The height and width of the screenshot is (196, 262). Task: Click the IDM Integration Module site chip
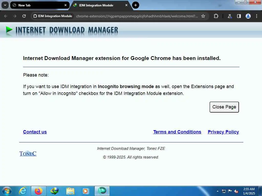(53, 16)
